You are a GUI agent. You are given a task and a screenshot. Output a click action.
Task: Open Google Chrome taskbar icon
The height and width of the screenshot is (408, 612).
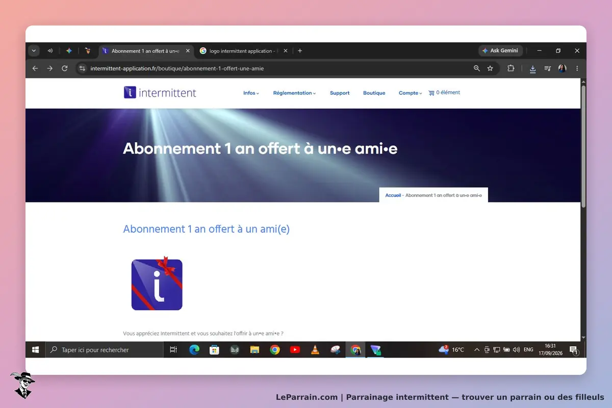click(275, 350)
